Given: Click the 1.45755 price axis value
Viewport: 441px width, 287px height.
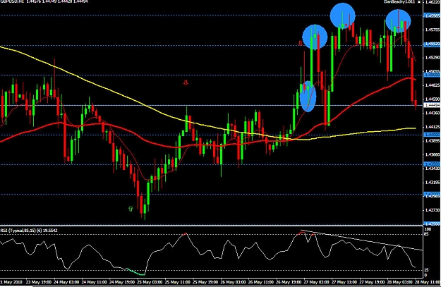Looking at the screenshot, I should [433, 30].
